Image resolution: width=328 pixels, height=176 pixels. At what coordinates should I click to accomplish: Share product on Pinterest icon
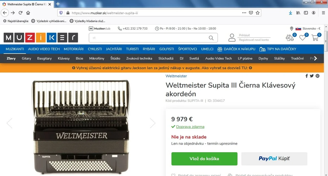317,76
